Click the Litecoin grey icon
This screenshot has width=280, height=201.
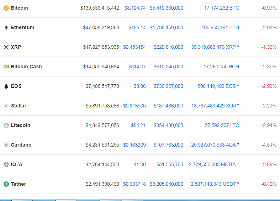pyautogui.click(x=6, y=125)
